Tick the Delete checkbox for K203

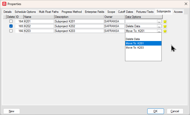pos(11,31)
